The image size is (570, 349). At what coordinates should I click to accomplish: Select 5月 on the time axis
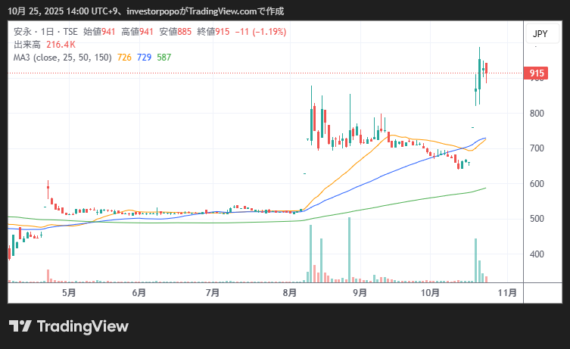click(69, 292)
